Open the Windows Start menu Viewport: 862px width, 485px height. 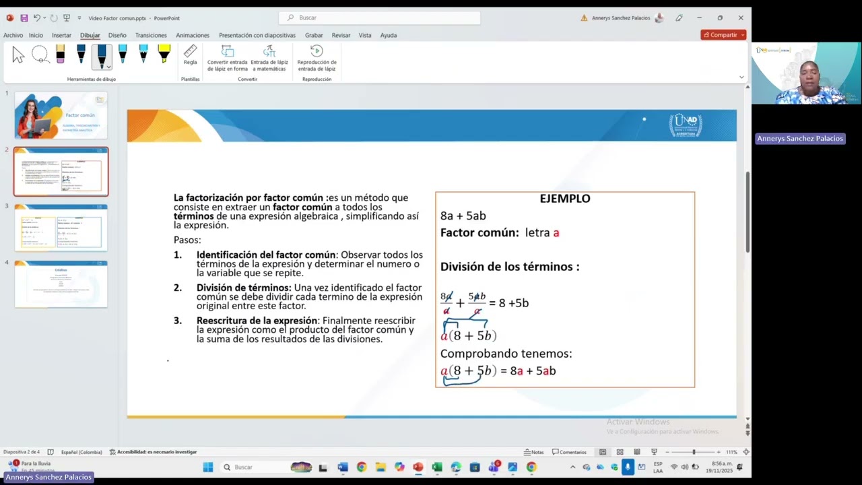(x=207, y=467)
